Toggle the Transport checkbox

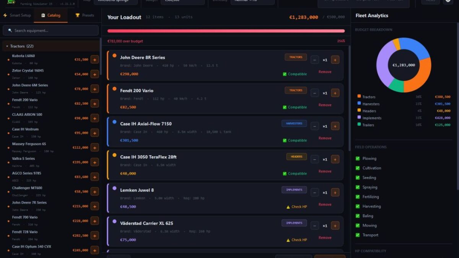[358, 235]
